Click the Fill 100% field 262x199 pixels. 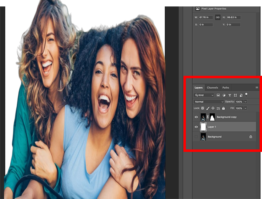coord(239,108)
